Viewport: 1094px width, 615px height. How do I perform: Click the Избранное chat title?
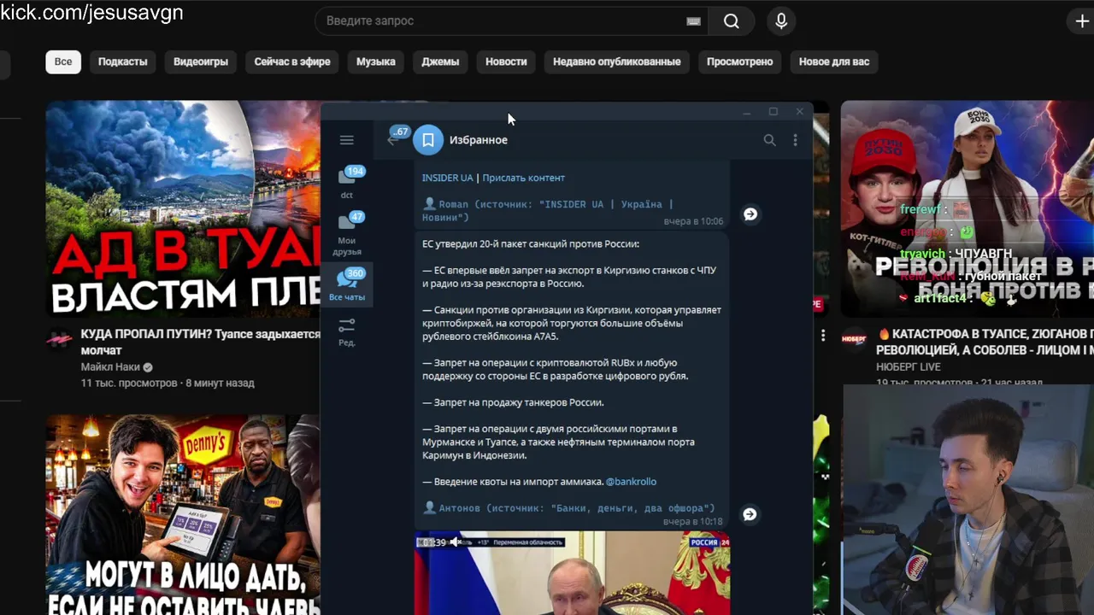coord(479,140)
